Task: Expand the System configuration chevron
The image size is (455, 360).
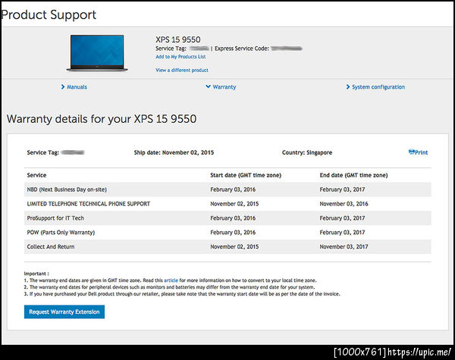Action: pyautogui.click(x=348, y=86)
